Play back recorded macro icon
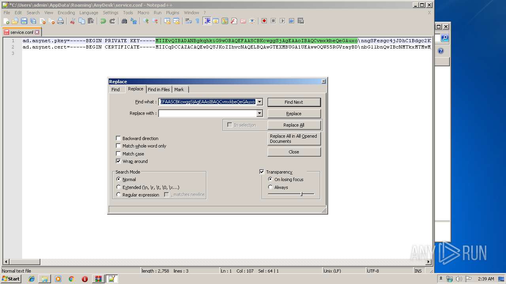506x284 pixels. (283, 21)
